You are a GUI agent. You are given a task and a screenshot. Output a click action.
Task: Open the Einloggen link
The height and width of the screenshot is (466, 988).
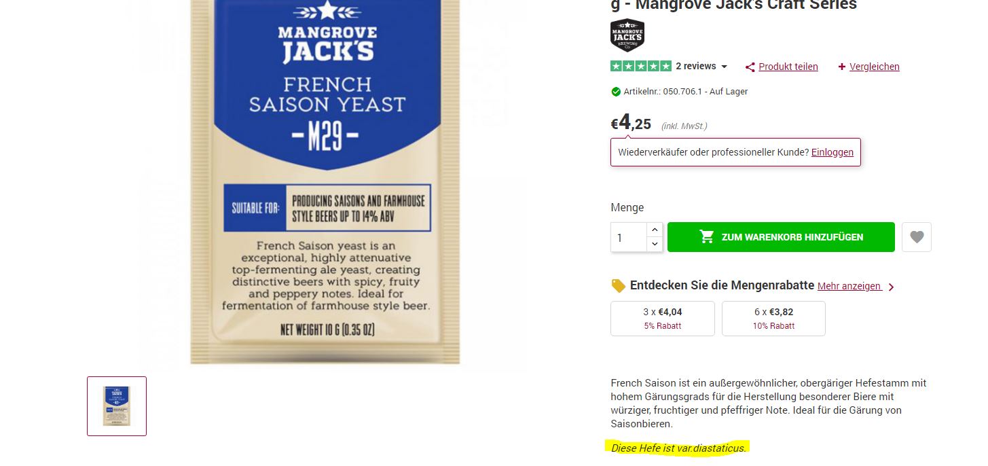pyautogui.click(x=833, y=152)
